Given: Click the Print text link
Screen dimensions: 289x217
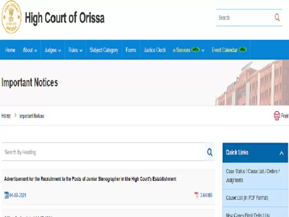Looking at the screenshot, I should tap(284, 116).
